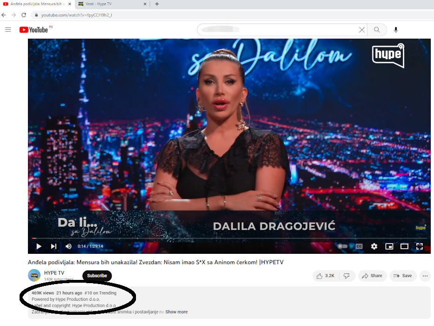Play the video using the play button
The width and height of the screenshot is (434, 326).
[x=39, y=246]
